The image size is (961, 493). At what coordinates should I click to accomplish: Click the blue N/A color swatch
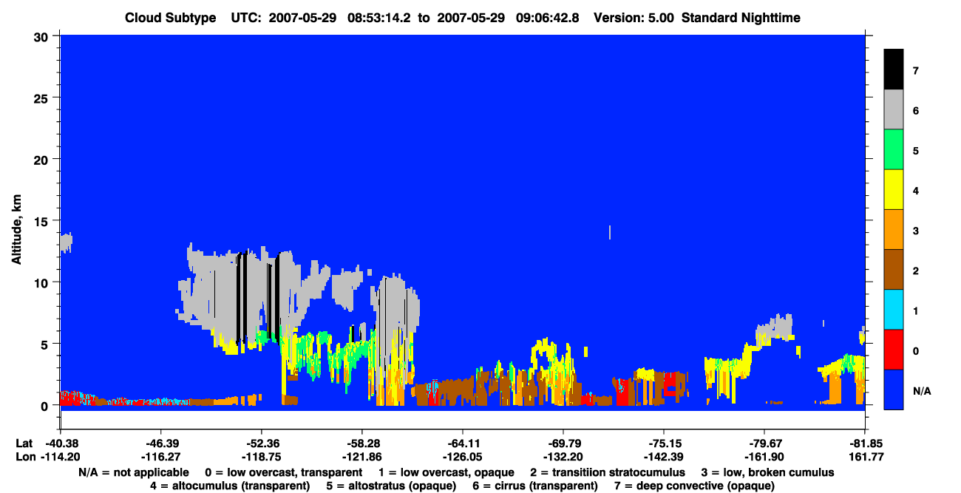pyautogui.click(x=893, y=389)
